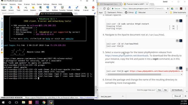Screen dimensions: 188x105
Task: Click the wget code block horizontal scrollbar
Action: click(134, 74)
